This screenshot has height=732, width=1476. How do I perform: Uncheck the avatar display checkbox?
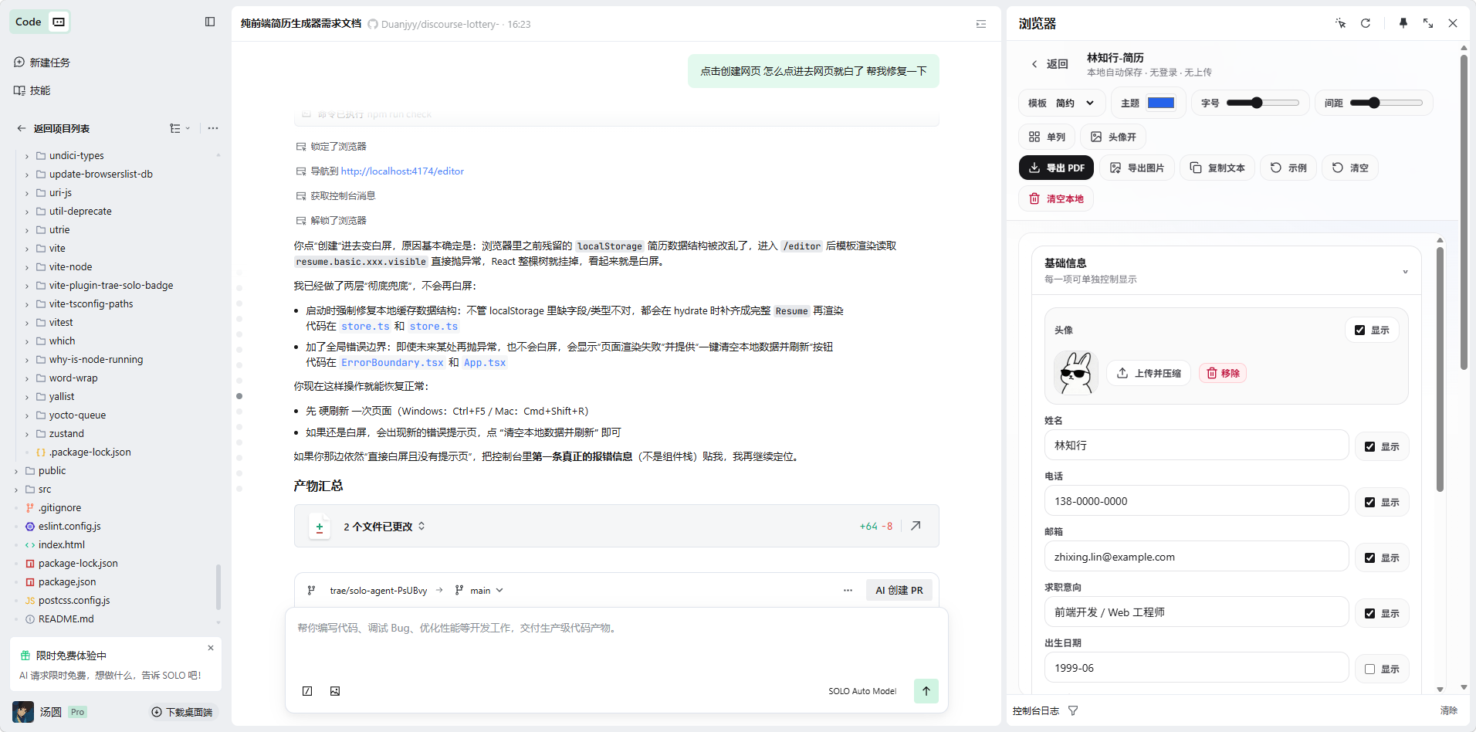[x=1359, y=330]
